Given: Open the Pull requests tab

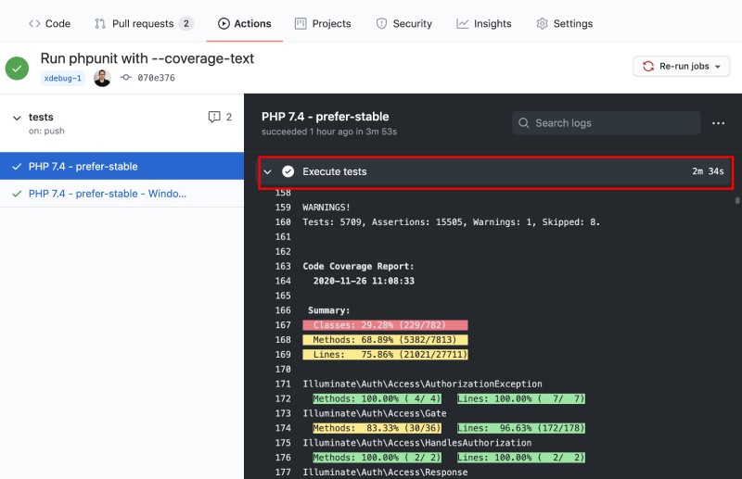Looking at the screenshot, I should [144, 24].
